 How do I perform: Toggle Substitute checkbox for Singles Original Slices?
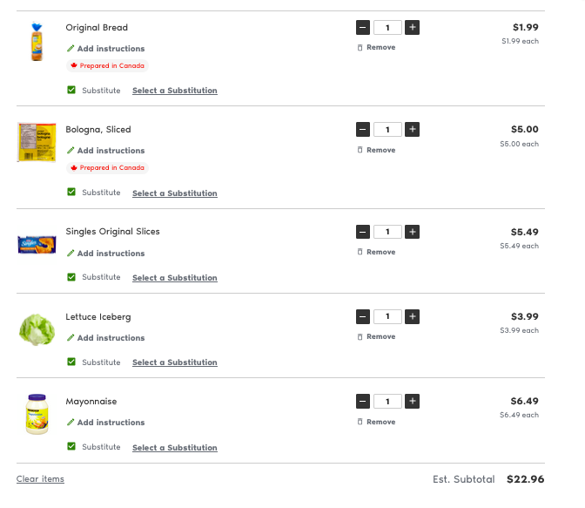tap(71, 277)
